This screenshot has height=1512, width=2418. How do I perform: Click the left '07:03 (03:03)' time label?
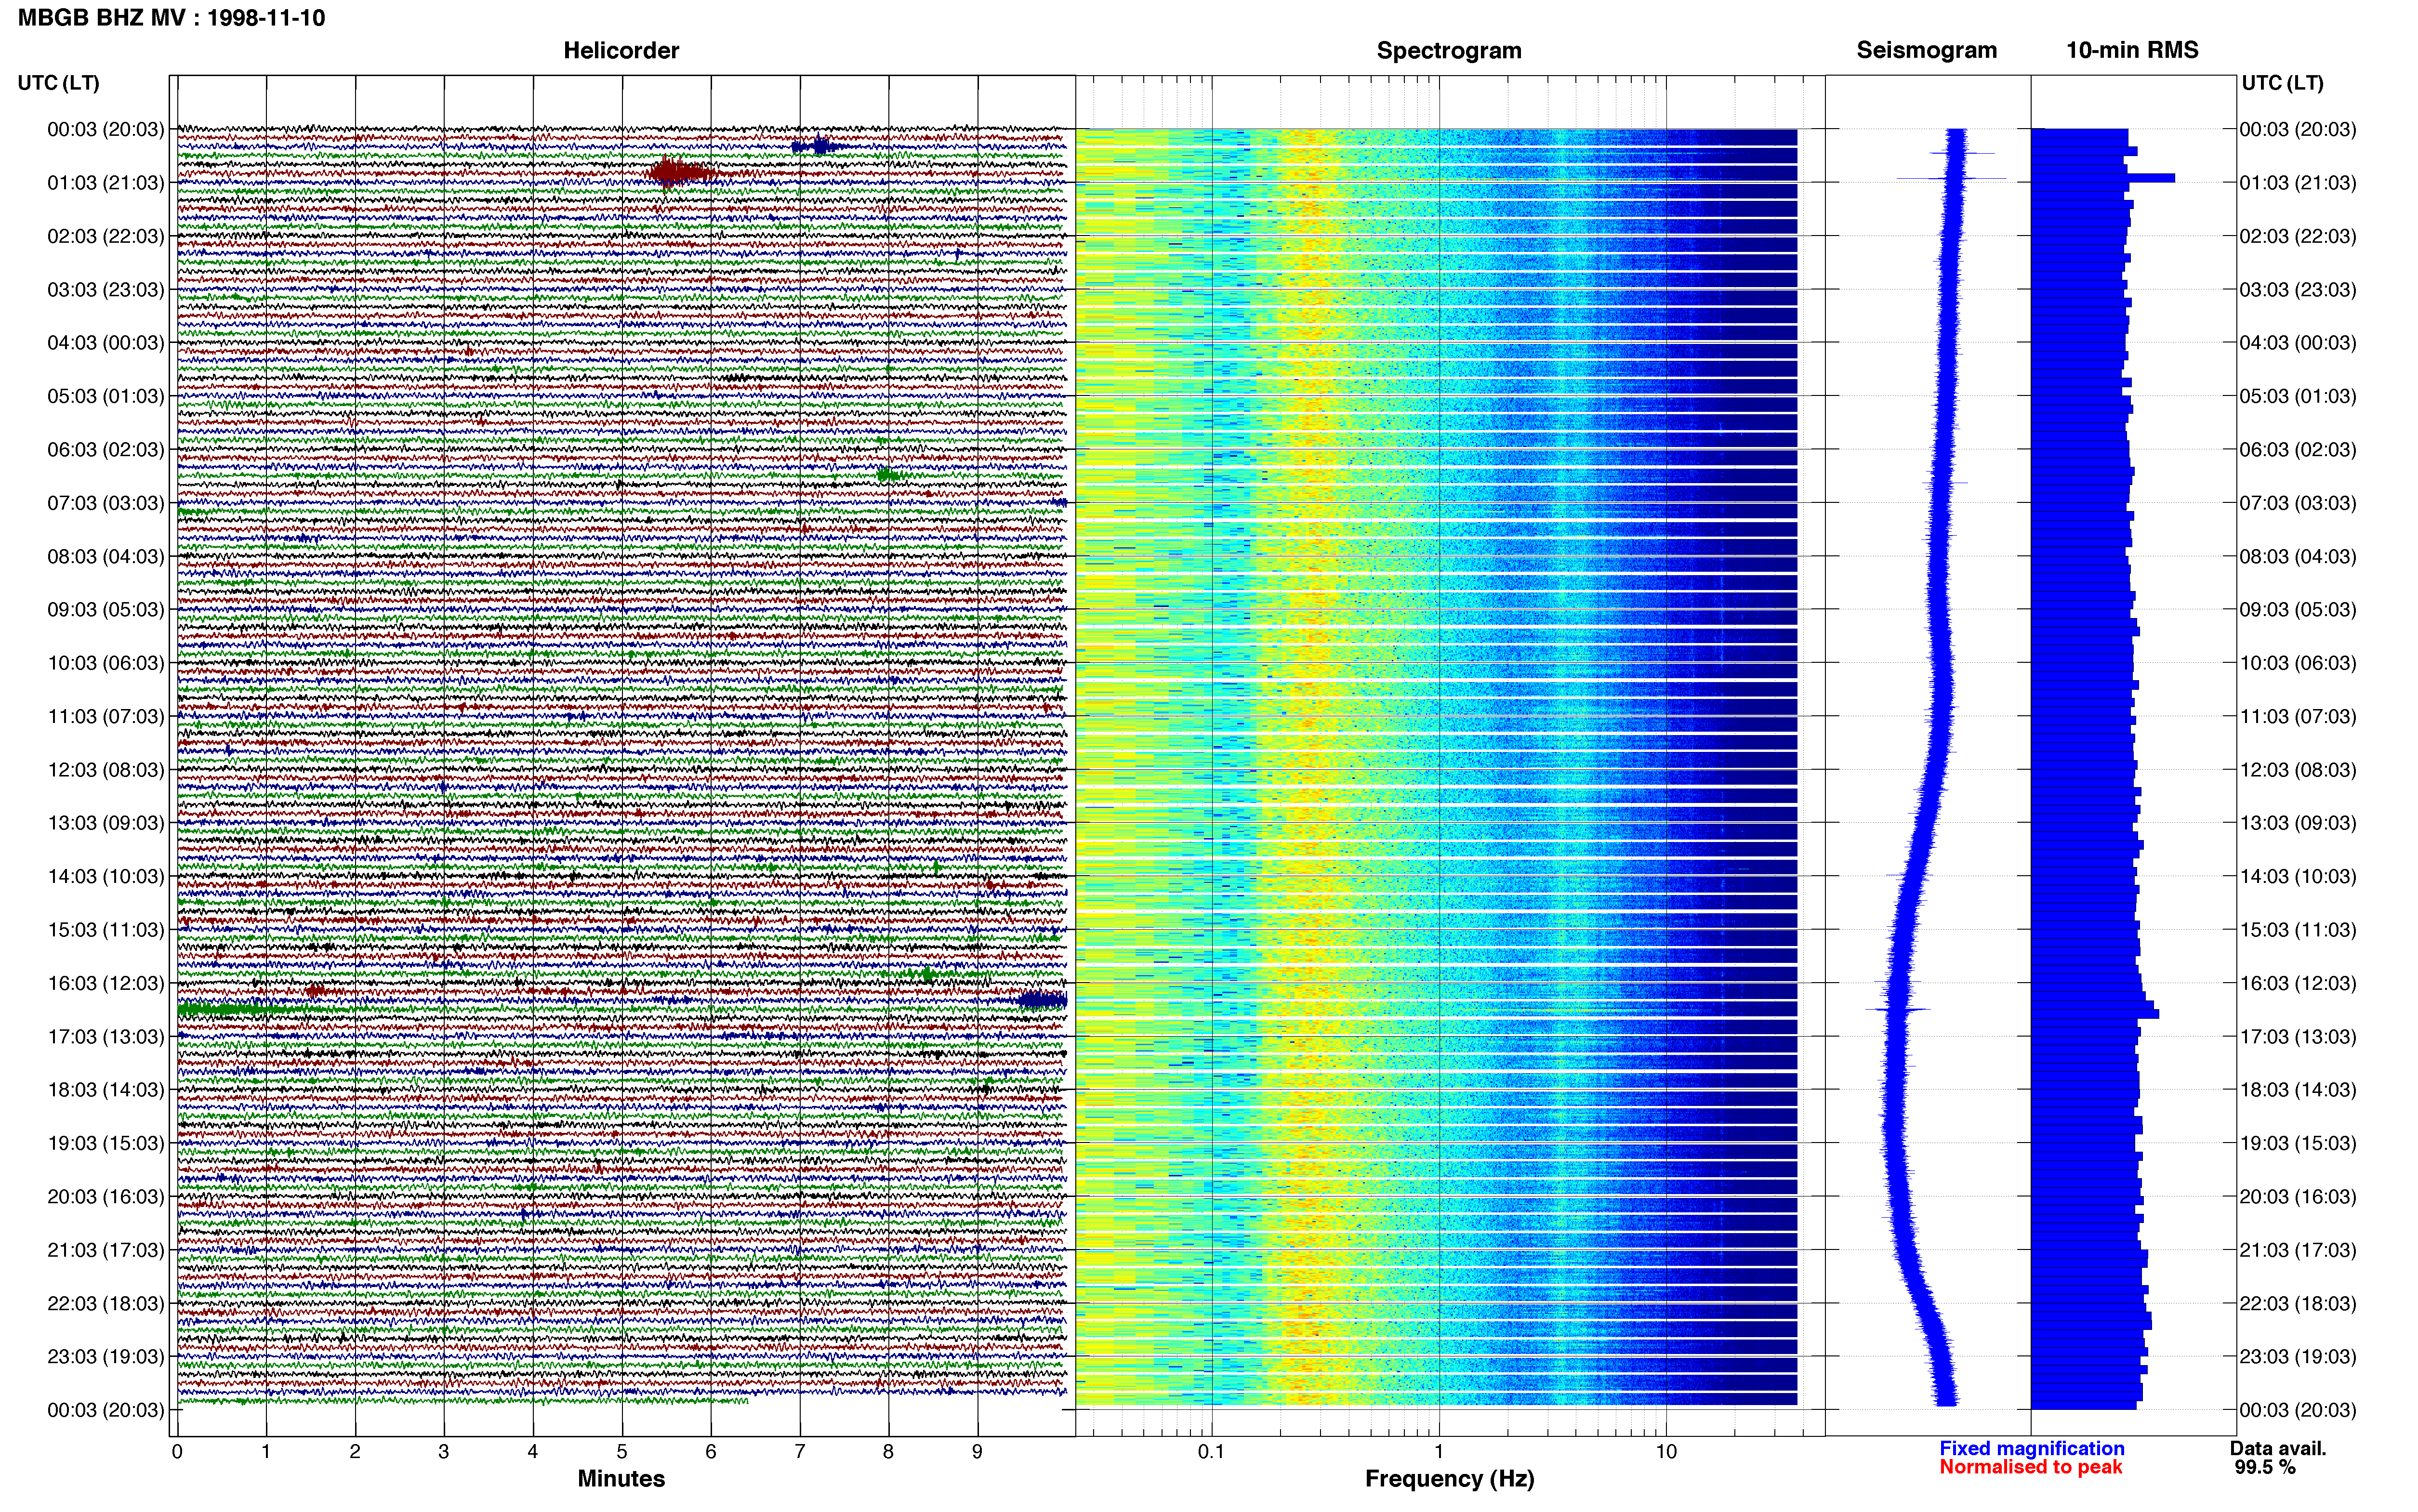point(106,503)
